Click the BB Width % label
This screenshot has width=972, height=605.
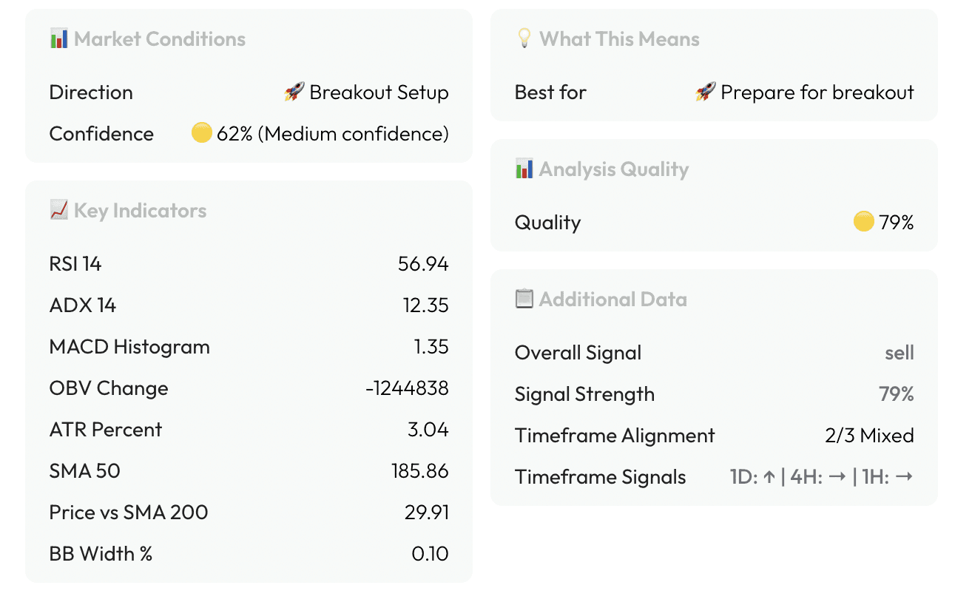pos(101,554)
